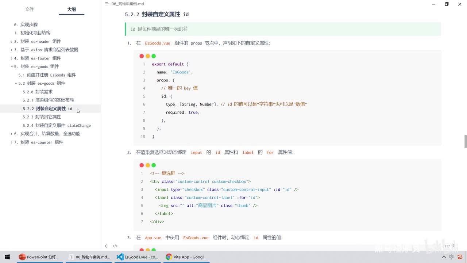Click code line img src alt 商品图片
467x263 pixels.
(x=208, y=206)
